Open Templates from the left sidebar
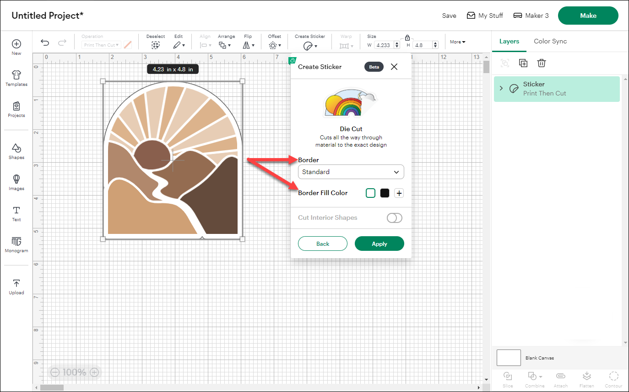629x392 pixels. coord(16,78)
